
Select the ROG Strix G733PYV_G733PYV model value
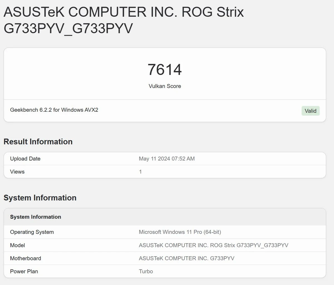pyautogui.click(x=213, y=245)
